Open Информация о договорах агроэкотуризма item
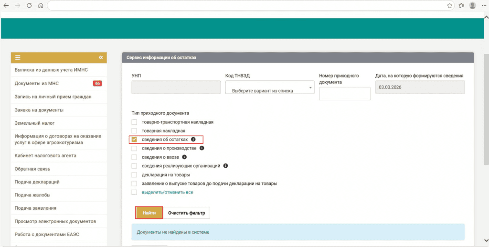This screenshot has width=489, height=247. (59, 140)
